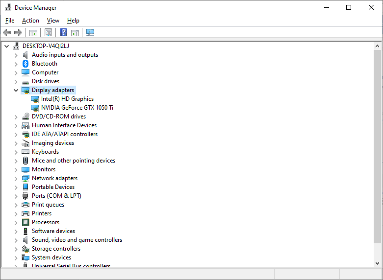Viewport: 383px width, 280px height.
Task: Select NVIDIA GeForce GTX 1050 Ti entry
Action: click(x=77, y=108)
